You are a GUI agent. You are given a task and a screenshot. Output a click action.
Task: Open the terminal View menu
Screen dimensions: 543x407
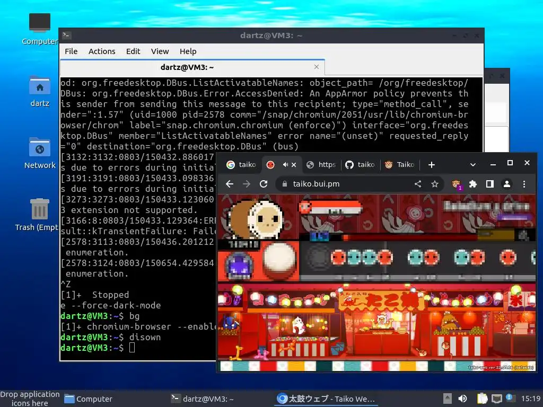click(160, 51)
